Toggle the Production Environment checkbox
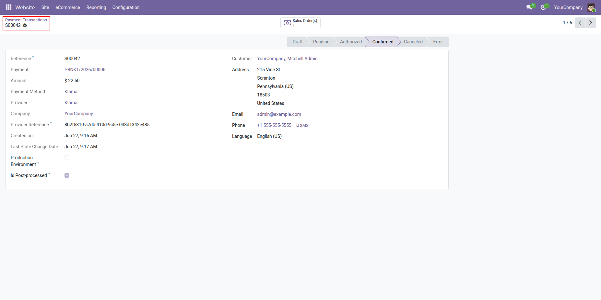 [x=67, y=158]
